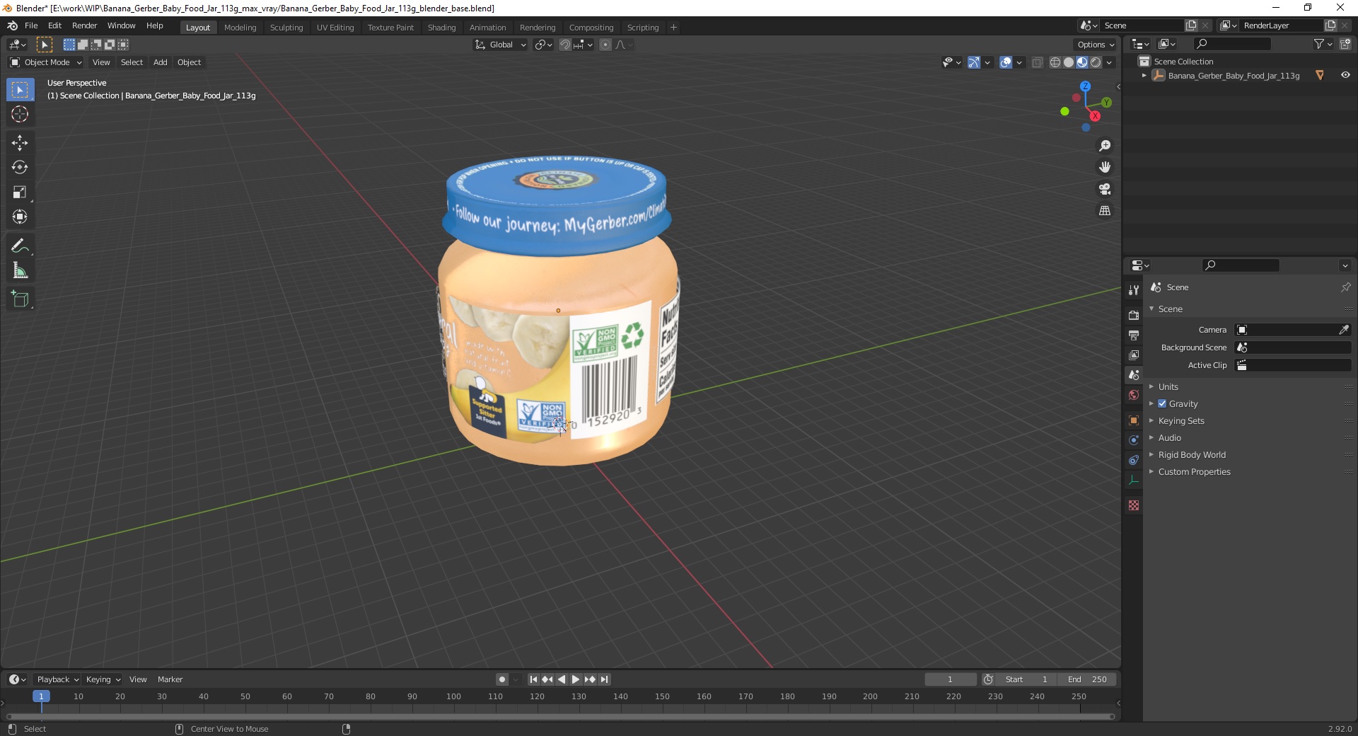Click the Start frame field
The image size is (1358, 736).
coord(1026,679)
